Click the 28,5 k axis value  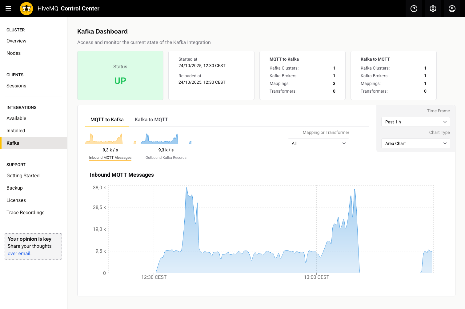click(99, 207)
